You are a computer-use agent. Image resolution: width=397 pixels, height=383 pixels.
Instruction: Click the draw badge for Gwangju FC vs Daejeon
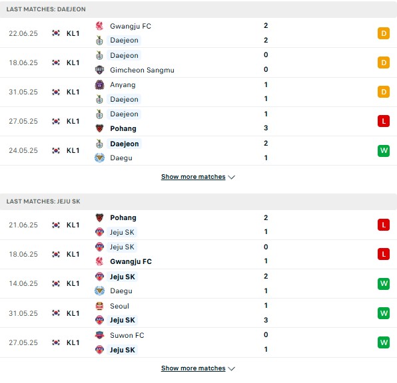click(x=384, y=33)
